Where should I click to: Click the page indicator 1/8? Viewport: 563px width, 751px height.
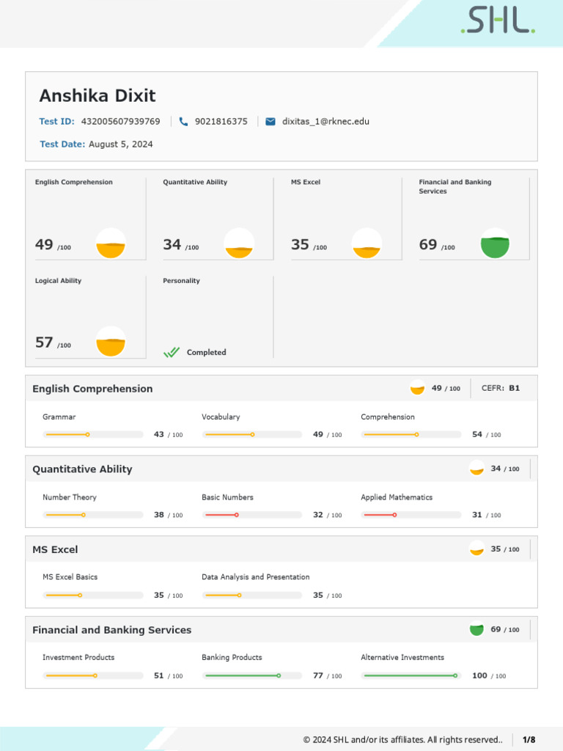(529, 740)
